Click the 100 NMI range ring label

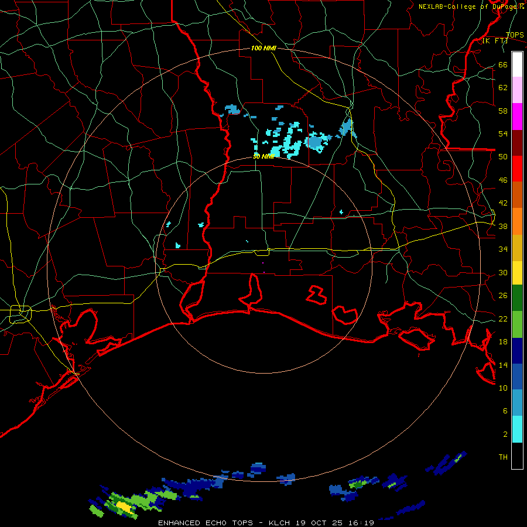(263, 49)
